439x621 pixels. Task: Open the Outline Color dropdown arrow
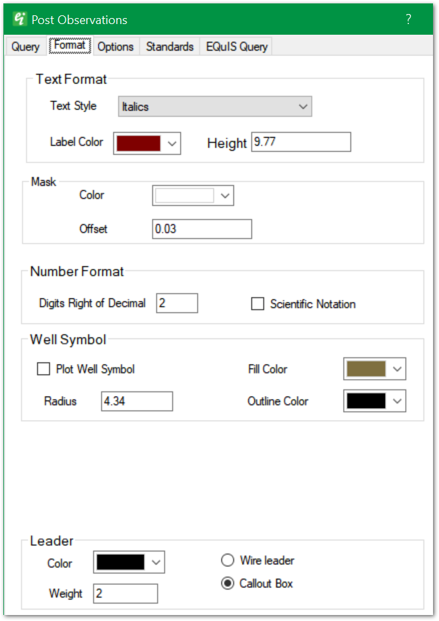click(x=397, y=401)
